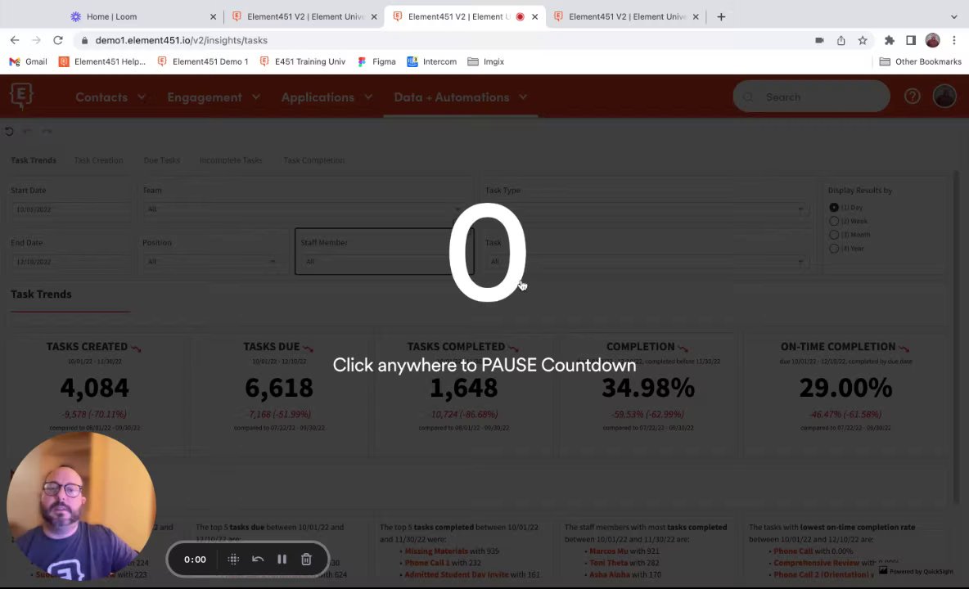The height and width of the screenshot is (589, 969).
Task: Click the Loom drag handle grid icon
Action: click(233, 560)
